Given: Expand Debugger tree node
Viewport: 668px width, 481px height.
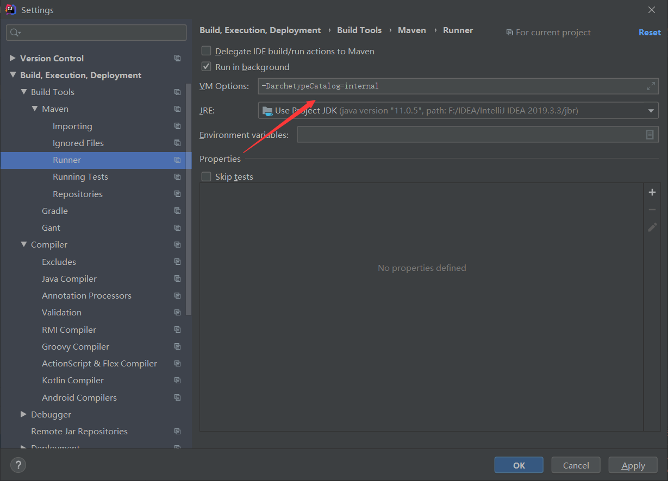Looking at the screenshot, I should coord(23,414).
